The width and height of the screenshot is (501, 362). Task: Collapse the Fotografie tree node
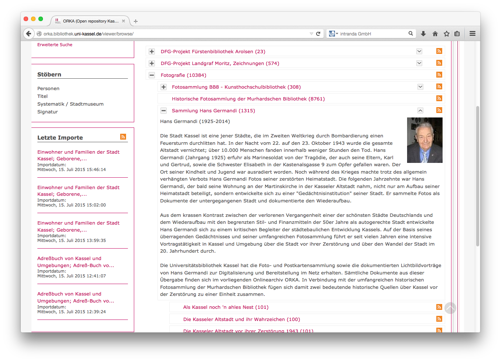pyautogui.click(x=152, y=75)
